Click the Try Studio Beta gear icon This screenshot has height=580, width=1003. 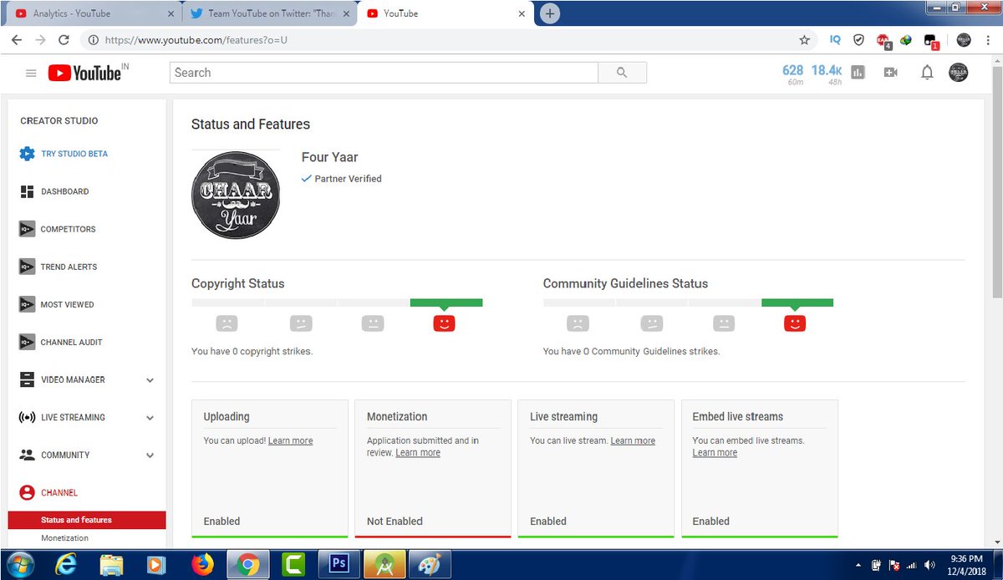click(x=27, y=154)
